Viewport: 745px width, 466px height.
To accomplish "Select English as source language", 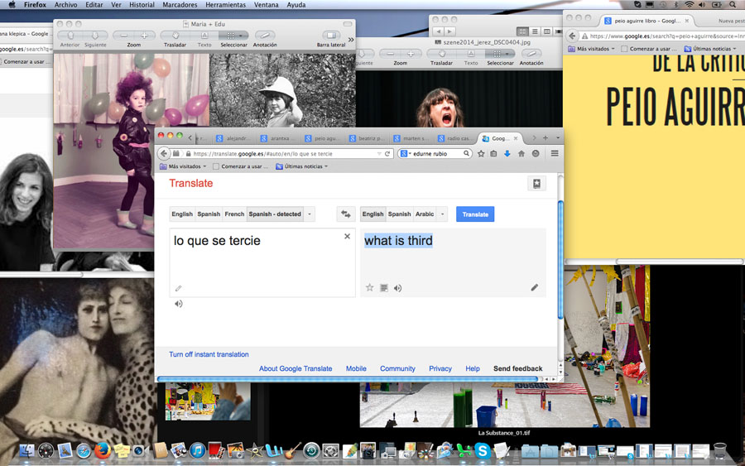I will click(182, 214).
